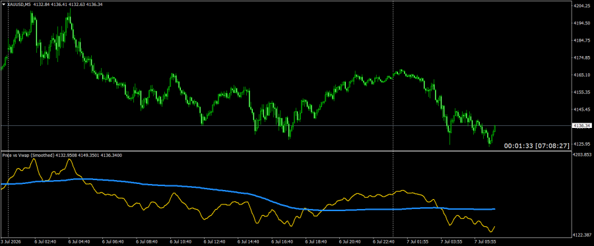
Task: Click the 4165.10 price axis label
Action: pos(581,75)
